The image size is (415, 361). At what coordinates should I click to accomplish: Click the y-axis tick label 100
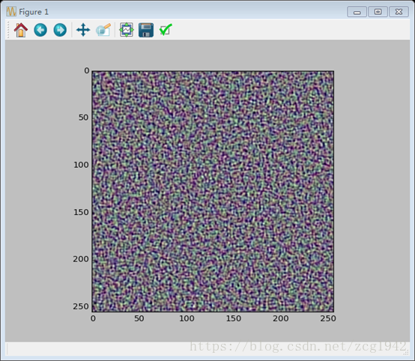pos(81,165)
